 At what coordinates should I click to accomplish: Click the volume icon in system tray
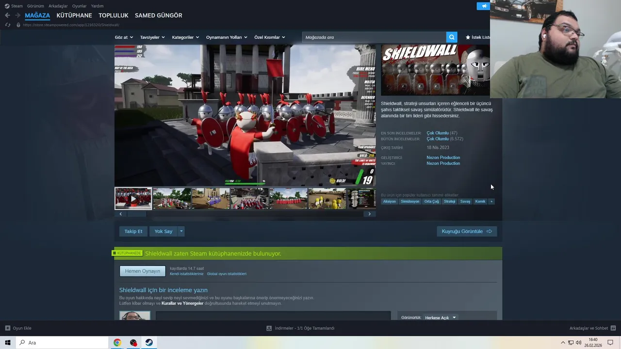(x=578, y=343)
